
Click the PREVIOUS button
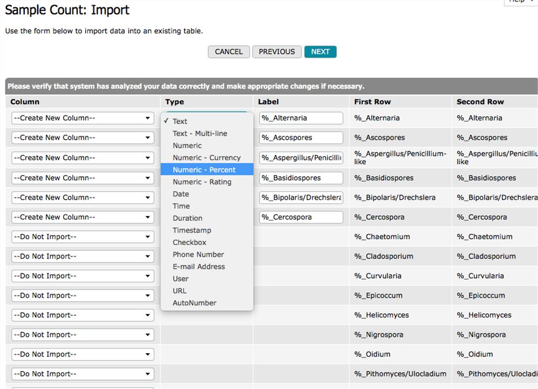(276, 52)
